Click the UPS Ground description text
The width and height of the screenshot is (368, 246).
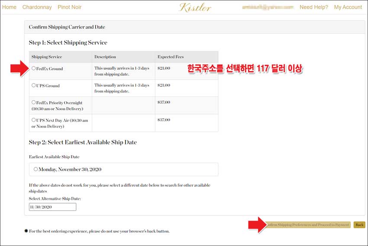coord(122,88)
